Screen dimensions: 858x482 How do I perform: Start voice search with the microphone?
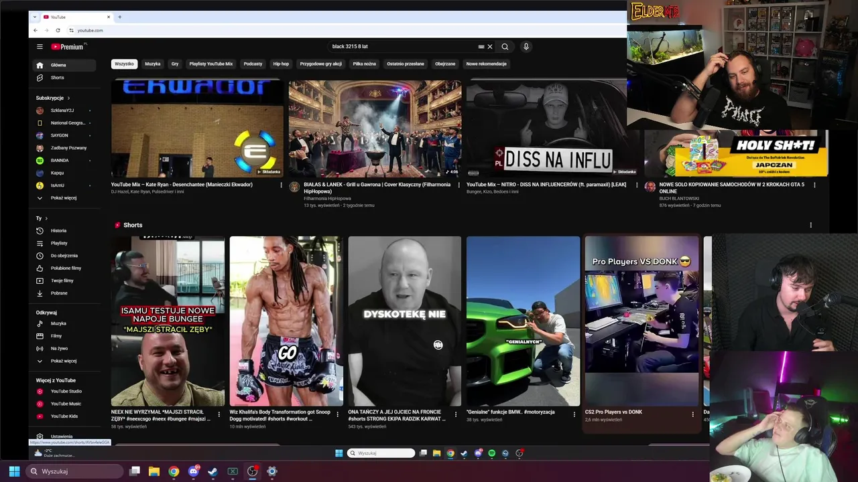coord(526,47)
